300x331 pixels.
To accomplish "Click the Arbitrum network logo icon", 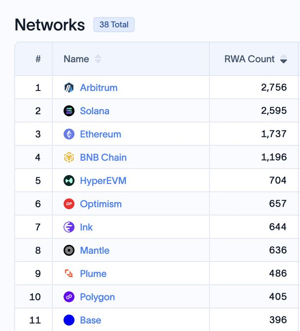I will (69, 88).
